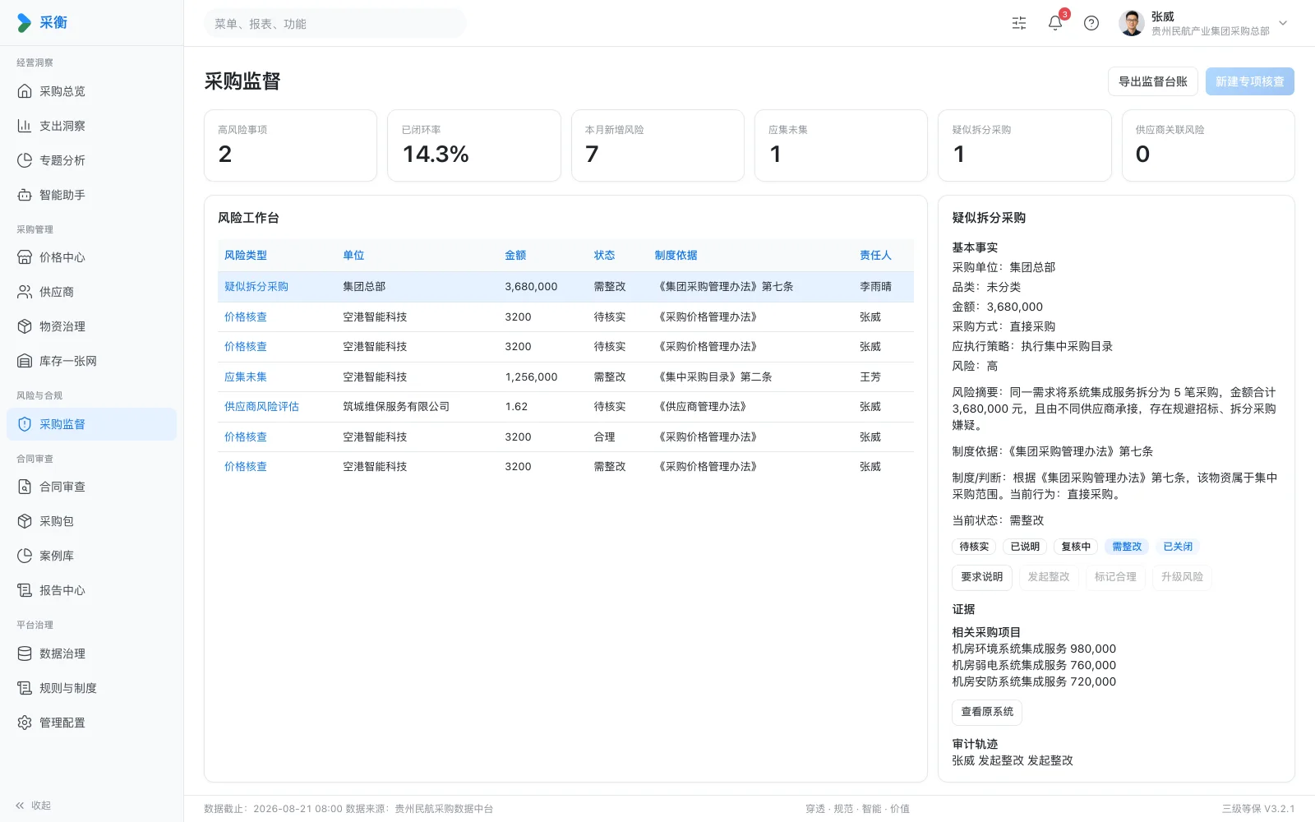Viewport: 1315px width, 822px height.
Task: Click the 采衡 logo icon
Action: tap(25, 23)
